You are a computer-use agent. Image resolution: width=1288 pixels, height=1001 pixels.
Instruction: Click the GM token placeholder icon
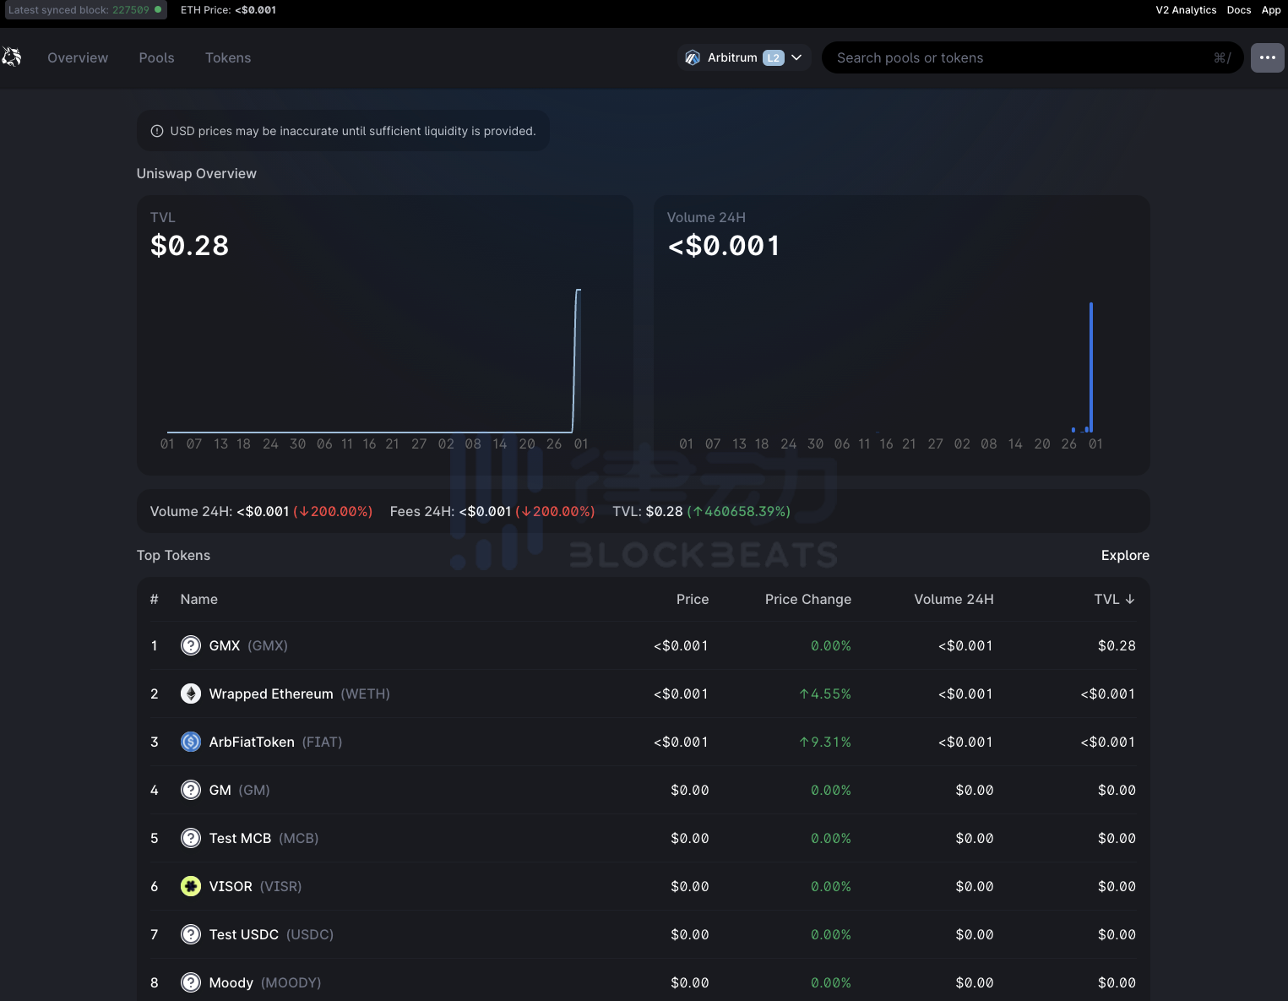point(191,790)
